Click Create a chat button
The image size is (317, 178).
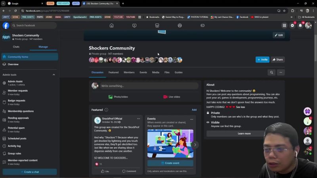click(30, 172)
